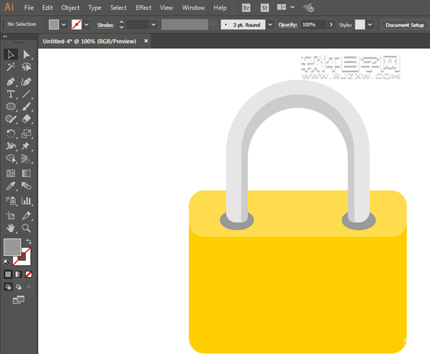430x354 pixels.
Task: Open the Window menu
Action: pyautogui.click(x=193, y=8)
